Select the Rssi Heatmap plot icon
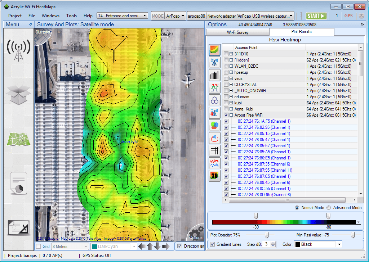This screenshot has height=262, width=369. pos(214,50)
